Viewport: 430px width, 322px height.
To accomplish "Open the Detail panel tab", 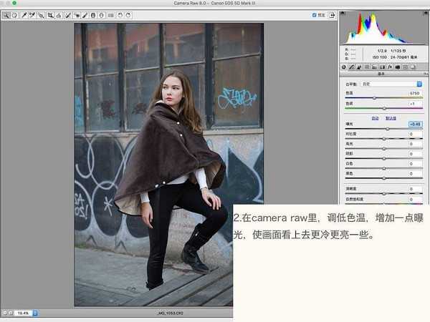I will [x=360, y=67].
